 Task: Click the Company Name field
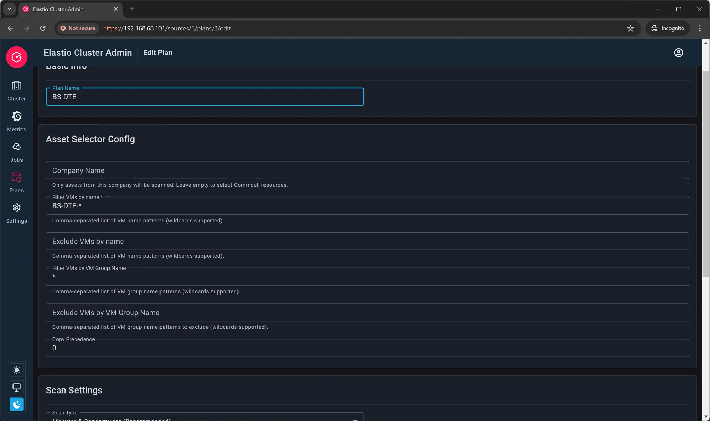pyautogui.click(x=367, y=170)
